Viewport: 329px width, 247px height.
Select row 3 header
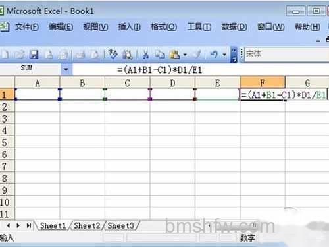pyautogui.click(x=7, y=119)
